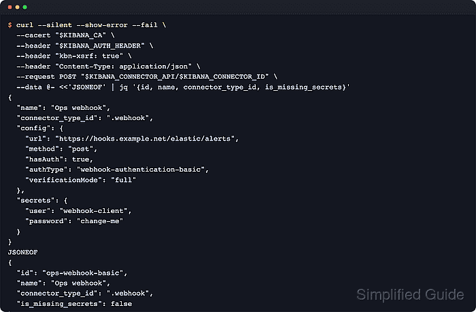This screenshot has height=312, width=476.
Task: Click the "webhook-authentication-basic" value
Action: coord(146,169)
